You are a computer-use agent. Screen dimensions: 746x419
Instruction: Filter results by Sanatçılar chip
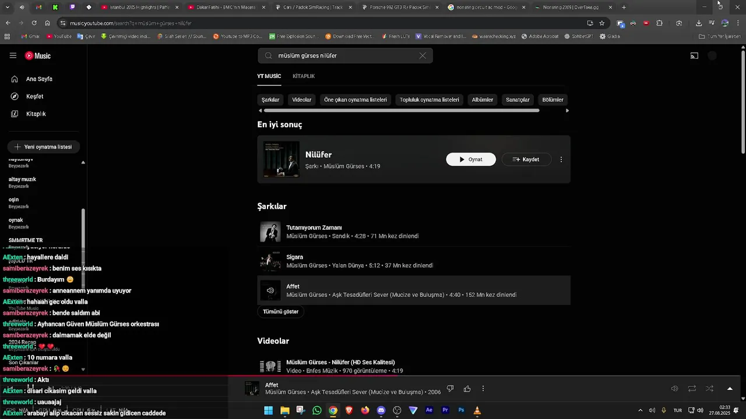click(x=518, y=100)
